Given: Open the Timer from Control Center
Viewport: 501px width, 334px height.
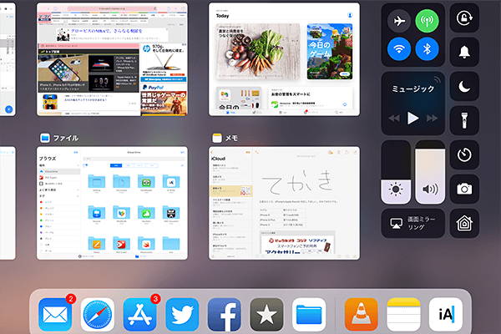Looking at the screenshot, I should tap(464, 154).
